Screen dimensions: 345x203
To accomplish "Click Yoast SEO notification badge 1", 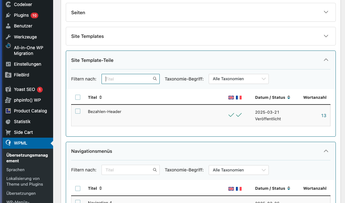I will point(40,90).
